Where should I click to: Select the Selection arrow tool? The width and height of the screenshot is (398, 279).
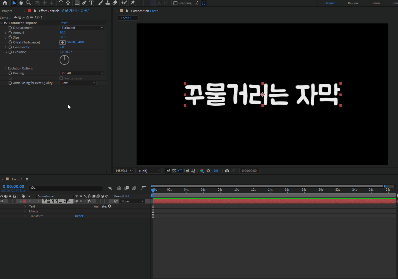(14, 3)
